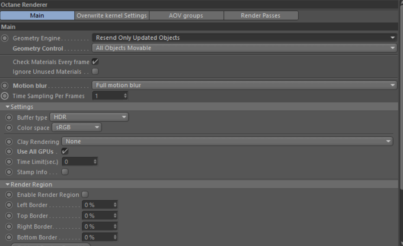Click the Time Limit(sec.) stepper arrows

pyautogui.click(x=95, y=162)
